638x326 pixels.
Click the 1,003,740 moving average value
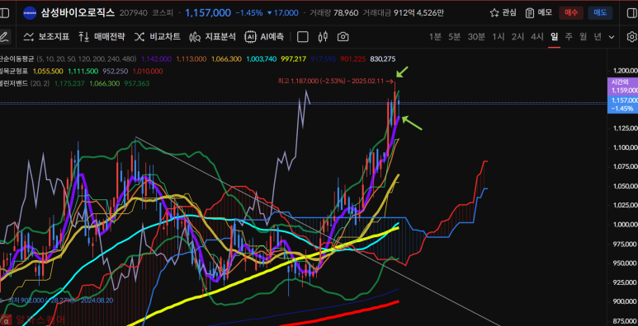click(261, 59)
